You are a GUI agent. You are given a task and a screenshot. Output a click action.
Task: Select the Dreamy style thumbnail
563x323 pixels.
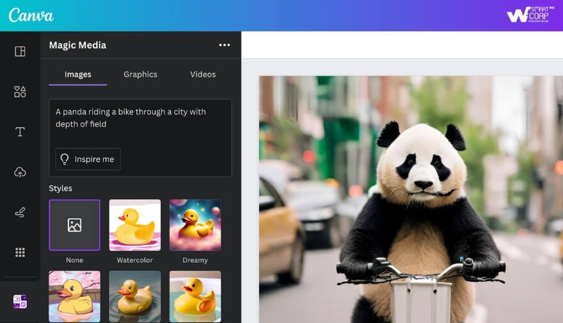195,225
